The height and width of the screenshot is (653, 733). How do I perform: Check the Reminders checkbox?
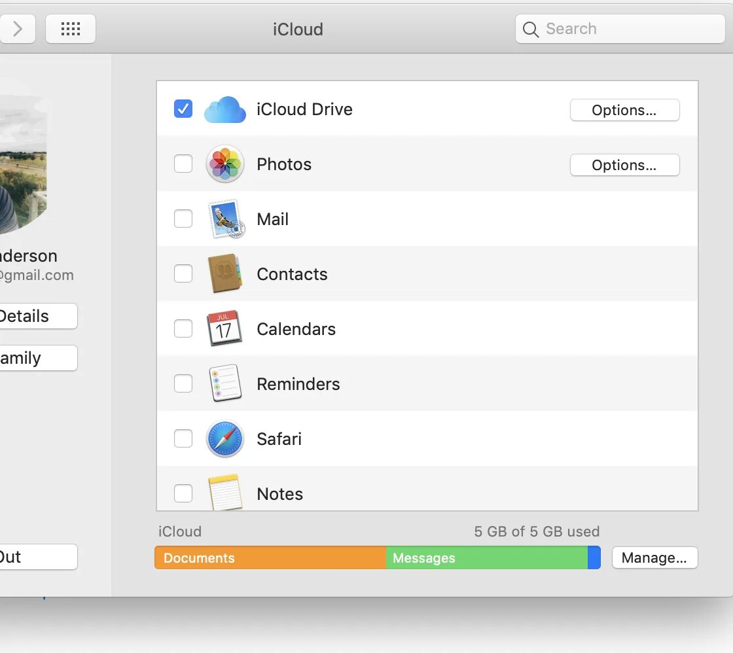pyautogui.click(x=183, y=383)
